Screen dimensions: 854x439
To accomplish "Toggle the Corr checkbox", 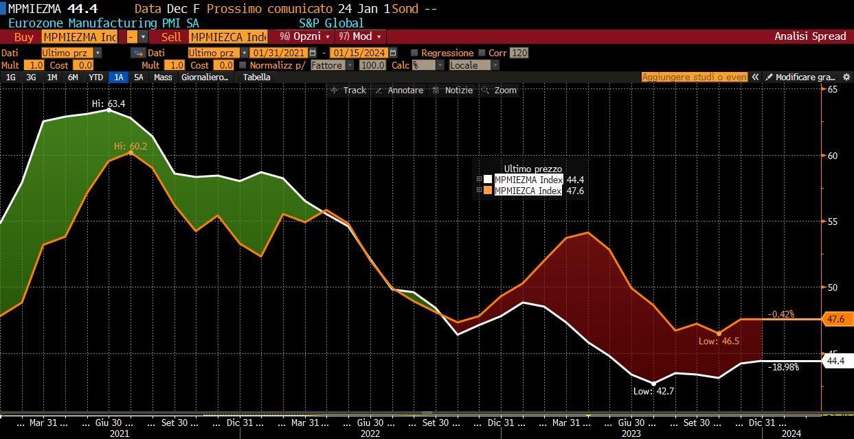I will (482, 53).
